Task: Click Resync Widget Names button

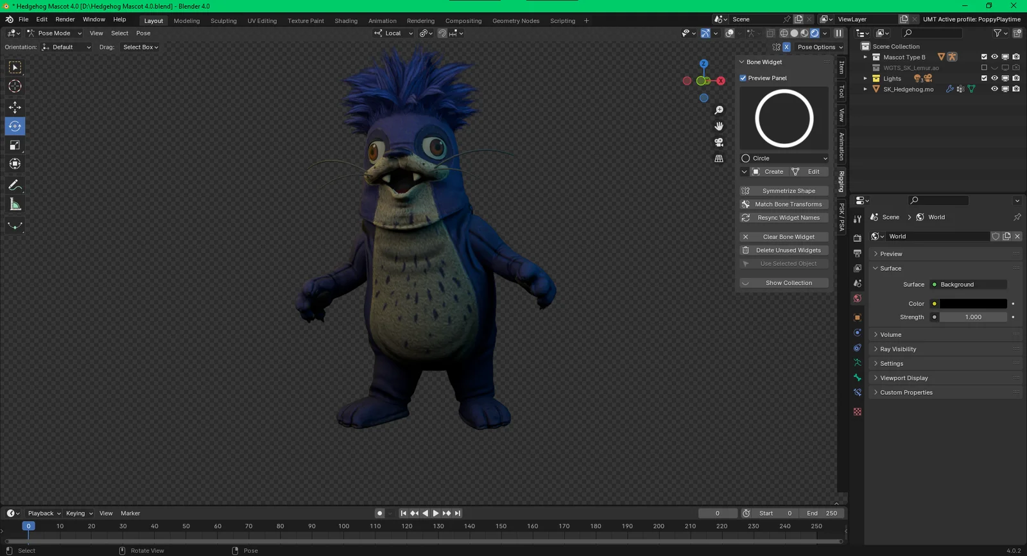Action: (784, 218)
